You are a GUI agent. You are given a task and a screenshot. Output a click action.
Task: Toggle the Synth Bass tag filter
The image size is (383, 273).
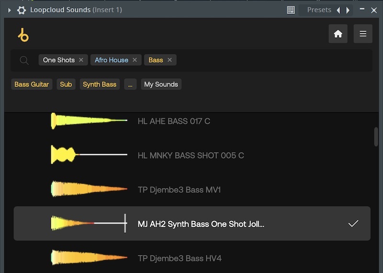click(x=100, y=85)
